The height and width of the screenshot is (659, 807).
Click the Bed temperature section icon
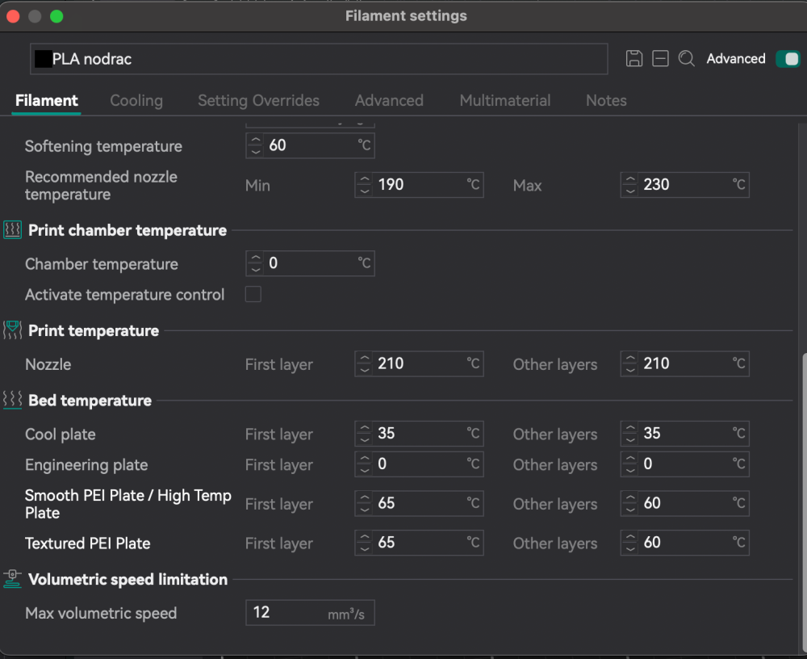pyautogui.click(x=12, y=400)
